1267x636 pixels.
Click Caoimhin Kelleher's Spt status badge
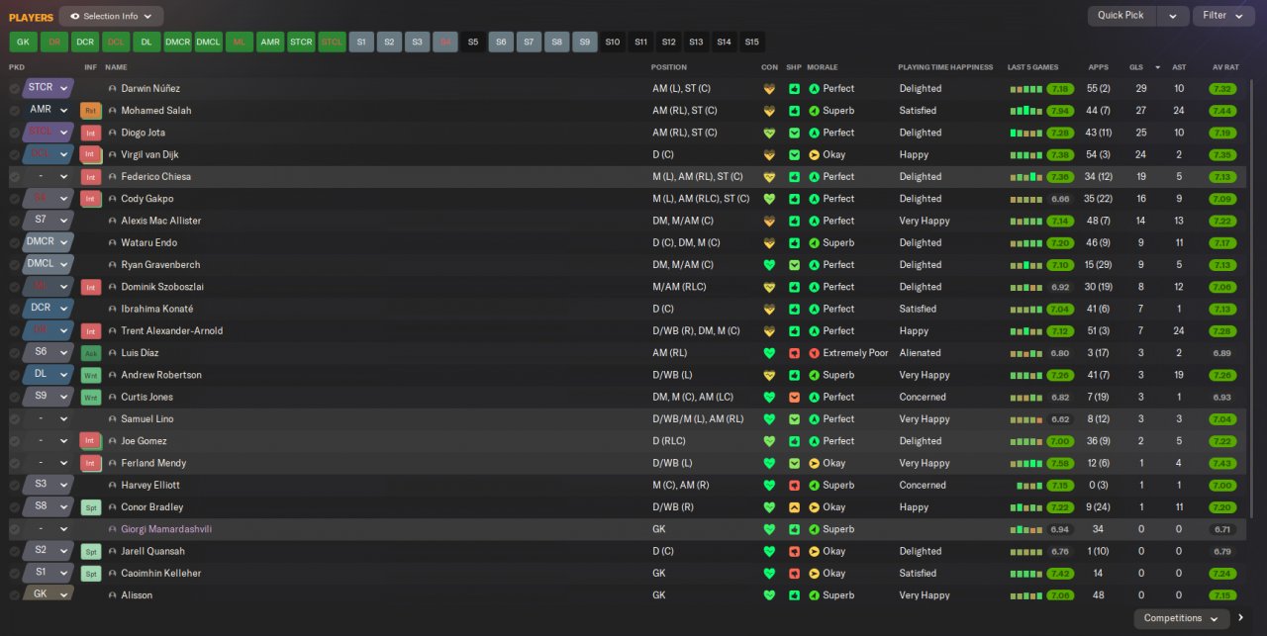pos(91,574)
